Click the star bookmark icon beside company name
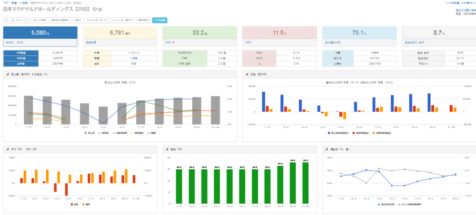Image resolution: width=476 pixels, height=215 pixels. point(101,10)
